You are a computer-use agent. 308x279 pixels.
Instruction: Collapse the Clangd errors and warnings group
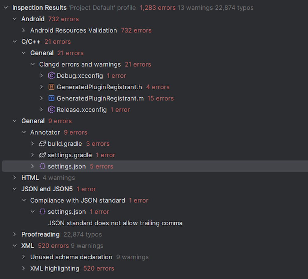click(x=33, y=64)
